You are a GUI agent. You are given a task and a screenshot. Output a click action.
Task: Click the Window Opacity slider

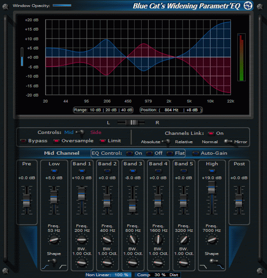(x=62, y=6)
